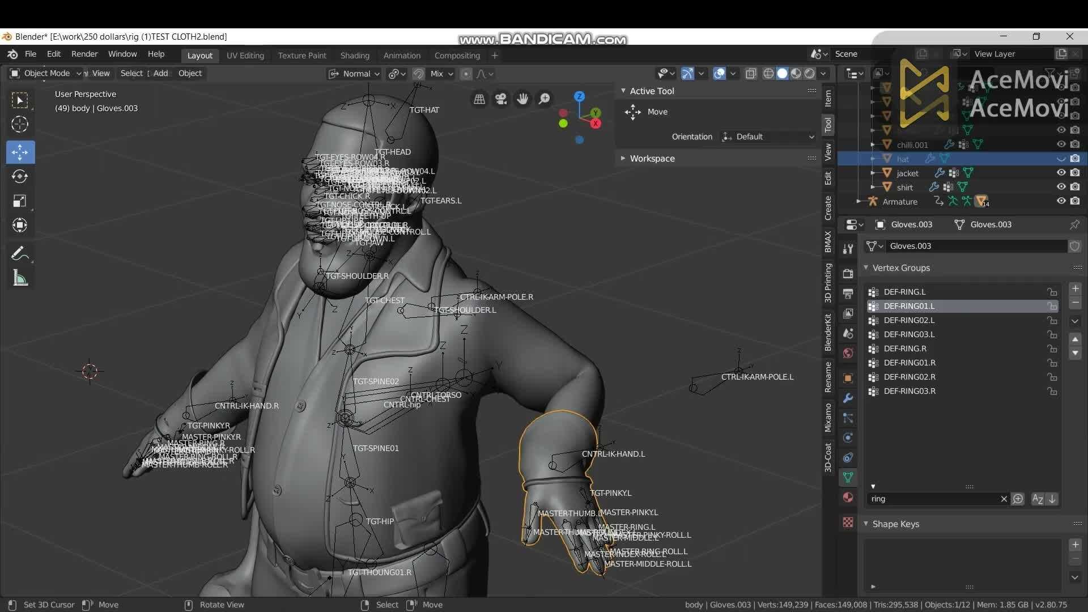1088x612 pixels.
Task: Switch to Render Properties camera tab
Action: (x=848, y=274)
